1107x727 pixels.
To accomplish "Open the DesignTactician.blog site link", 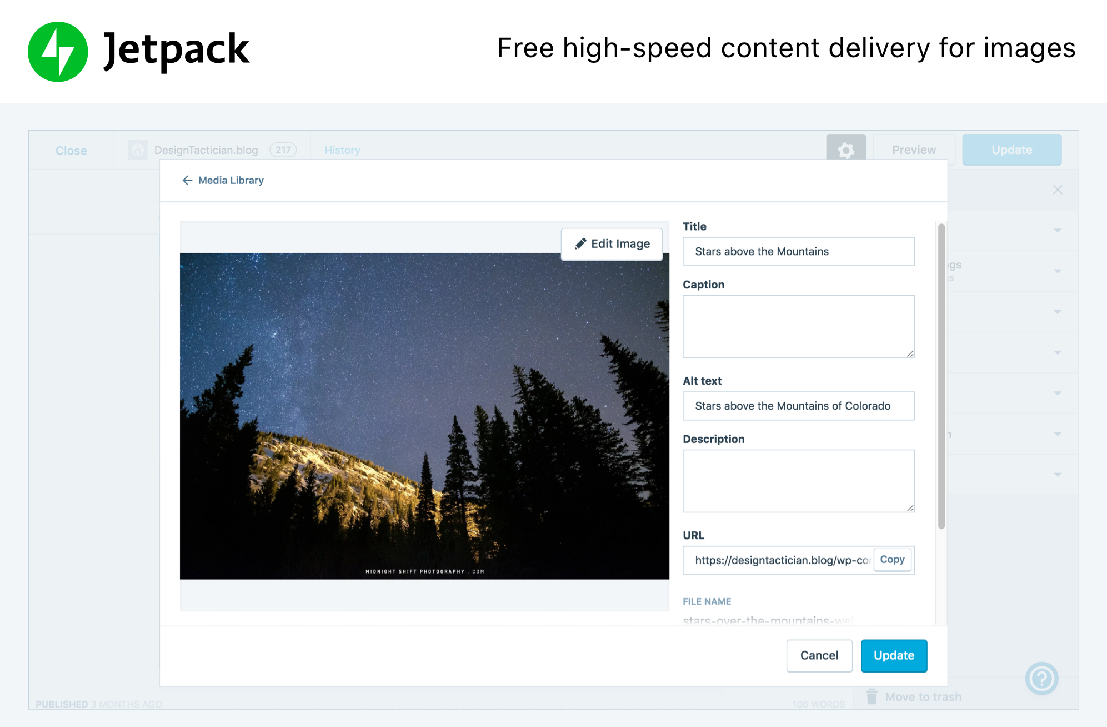I will pyautogui.click(x=206, y=150).
